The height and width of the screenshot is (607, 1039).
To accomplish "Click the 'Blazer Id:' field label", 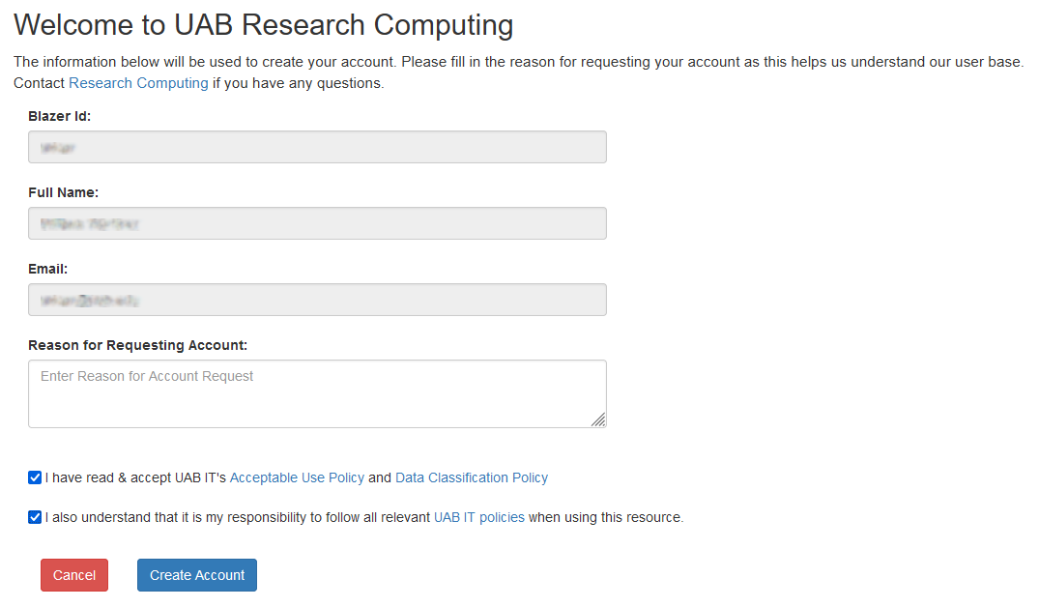I will [x=59, y=116].
